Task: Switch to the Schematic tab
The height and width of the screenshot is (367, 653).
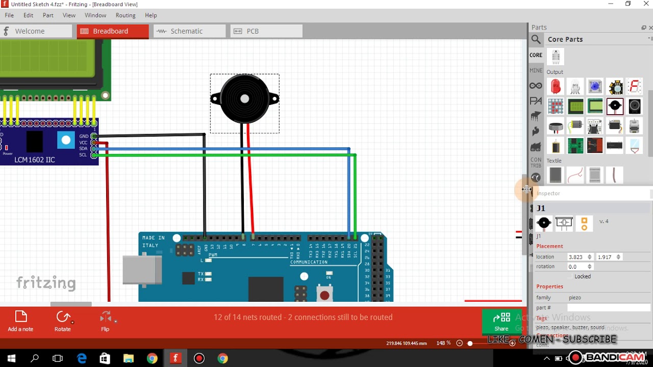Action: point(190,31)
